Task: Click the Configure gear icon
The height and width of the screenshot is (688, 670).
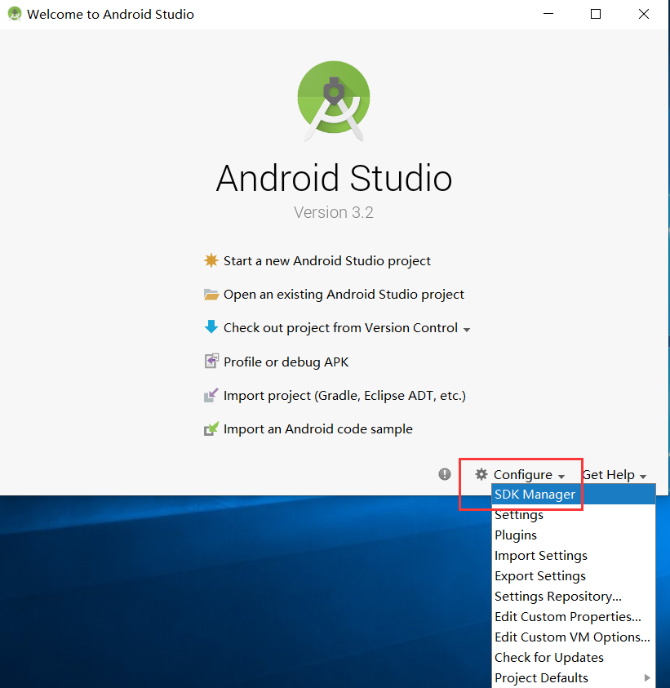Action: pyautogui.click(x=481, y=474)
